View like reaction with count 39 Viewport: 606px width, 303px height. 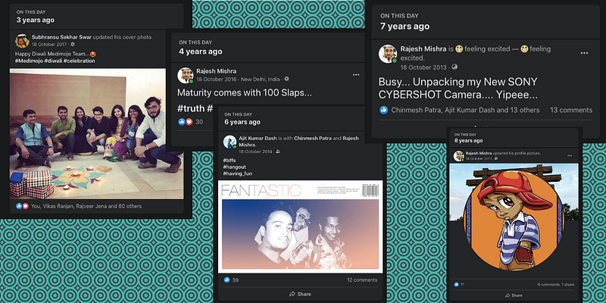(231, 280)
